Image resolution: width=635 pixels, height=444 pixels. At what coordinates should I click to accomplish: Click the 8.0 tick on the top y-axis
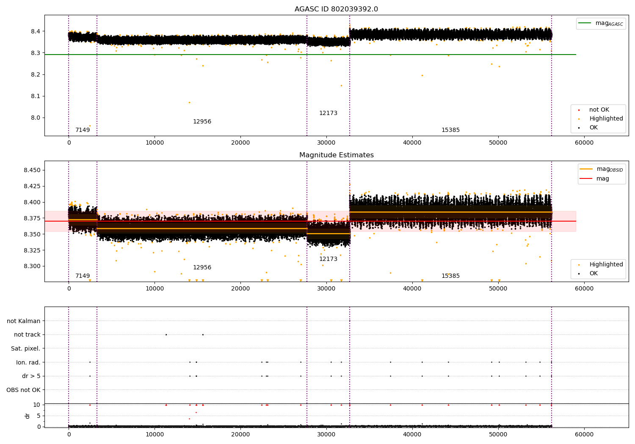[36, 118]
